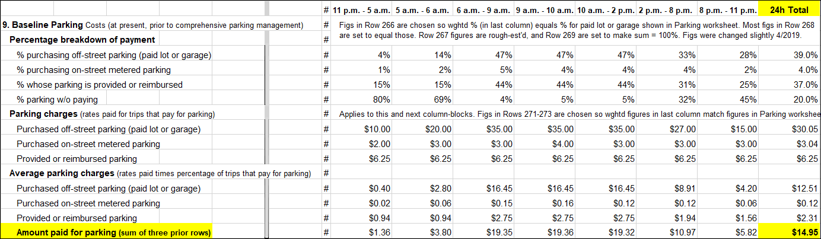
Task: Click the 6 a.m. - 9 a.m. column header
Action: click(483, 10)
